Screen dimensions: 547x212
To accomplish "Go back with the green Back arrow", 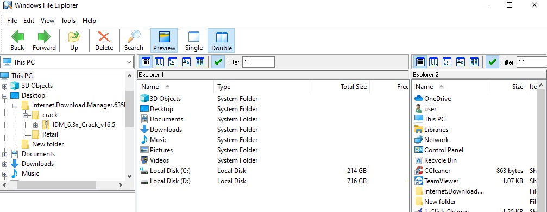I will (x=17, y=41).
